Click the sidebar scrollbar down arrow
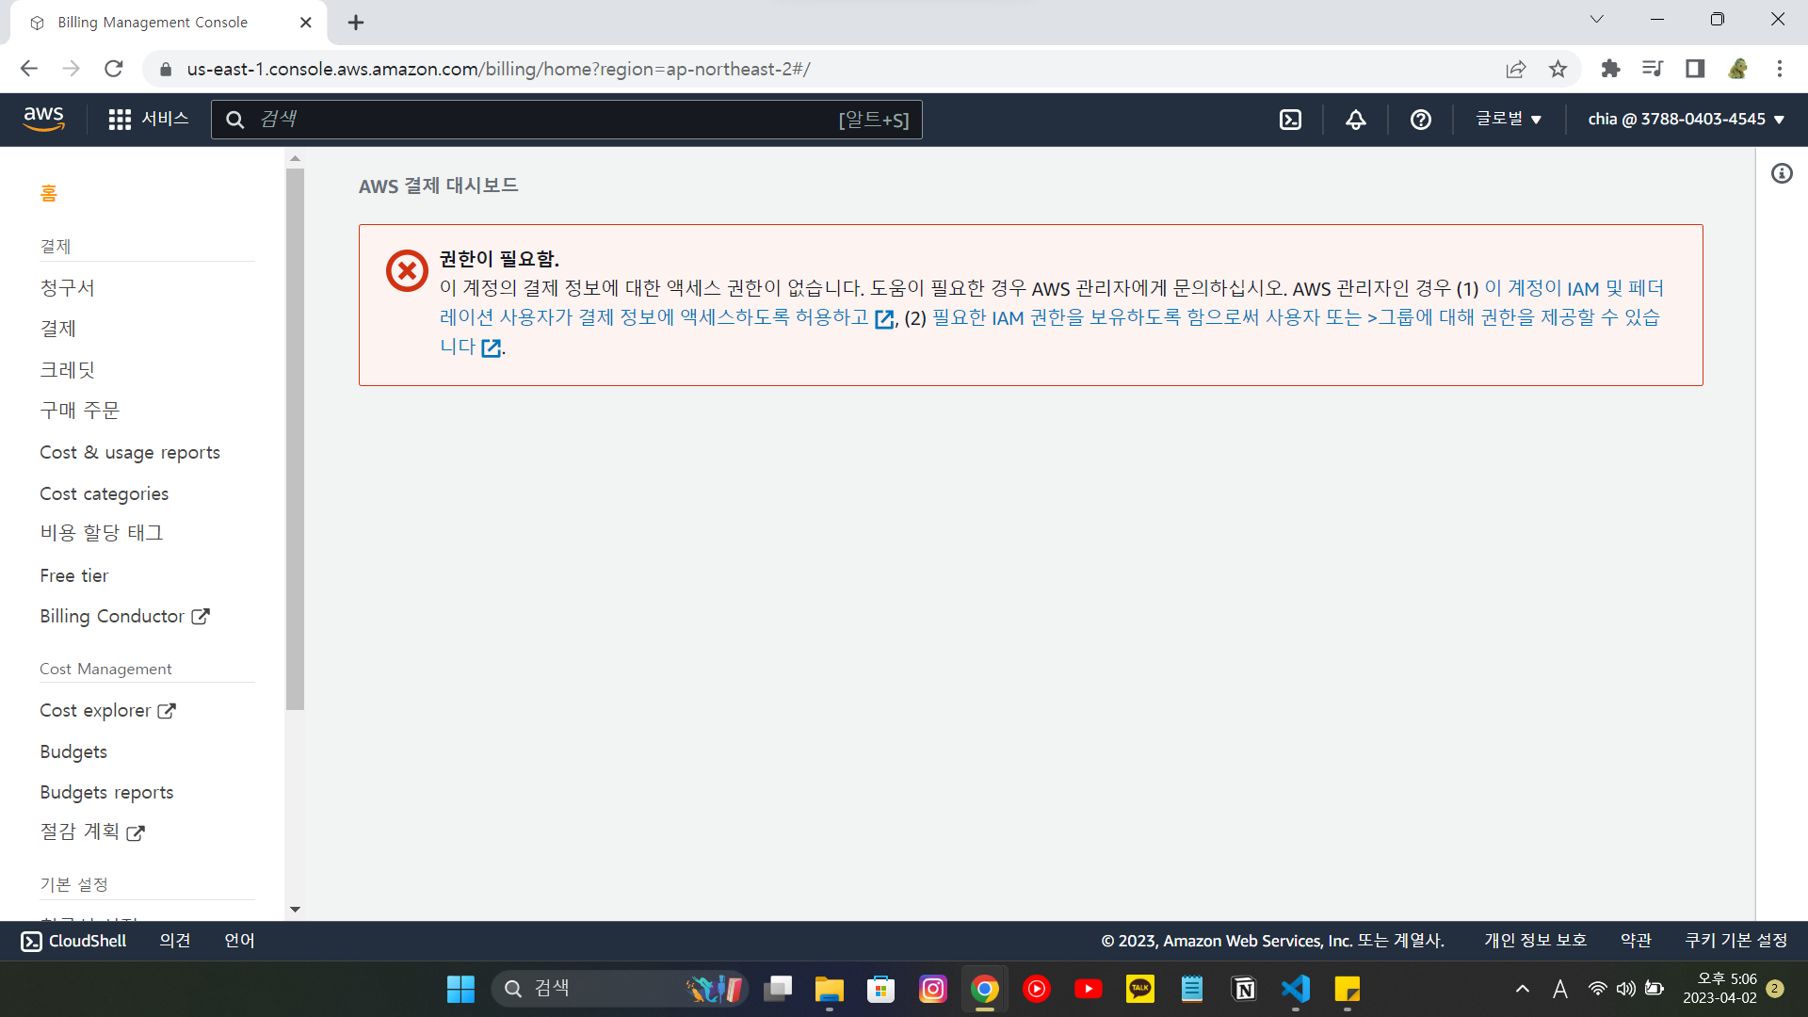 coord(295,910)
